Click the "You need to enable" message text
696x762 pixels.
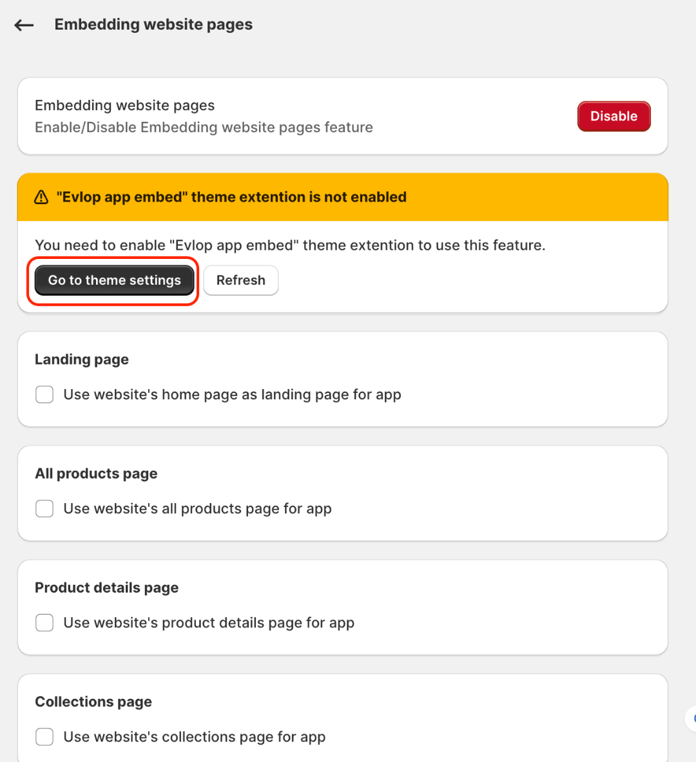(x=290, y=245)
